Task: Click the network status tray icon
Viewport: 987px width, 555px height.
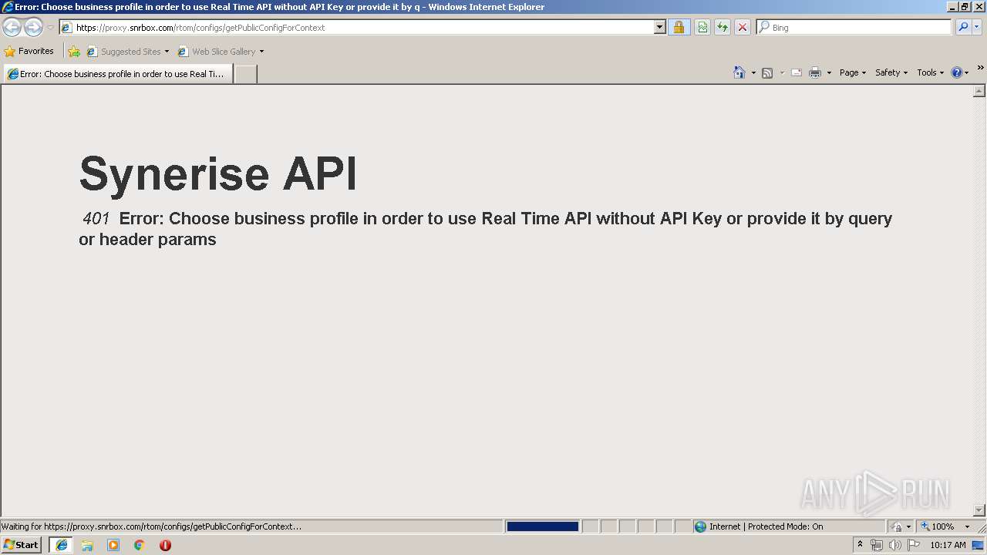Action: tap(877, 545)
